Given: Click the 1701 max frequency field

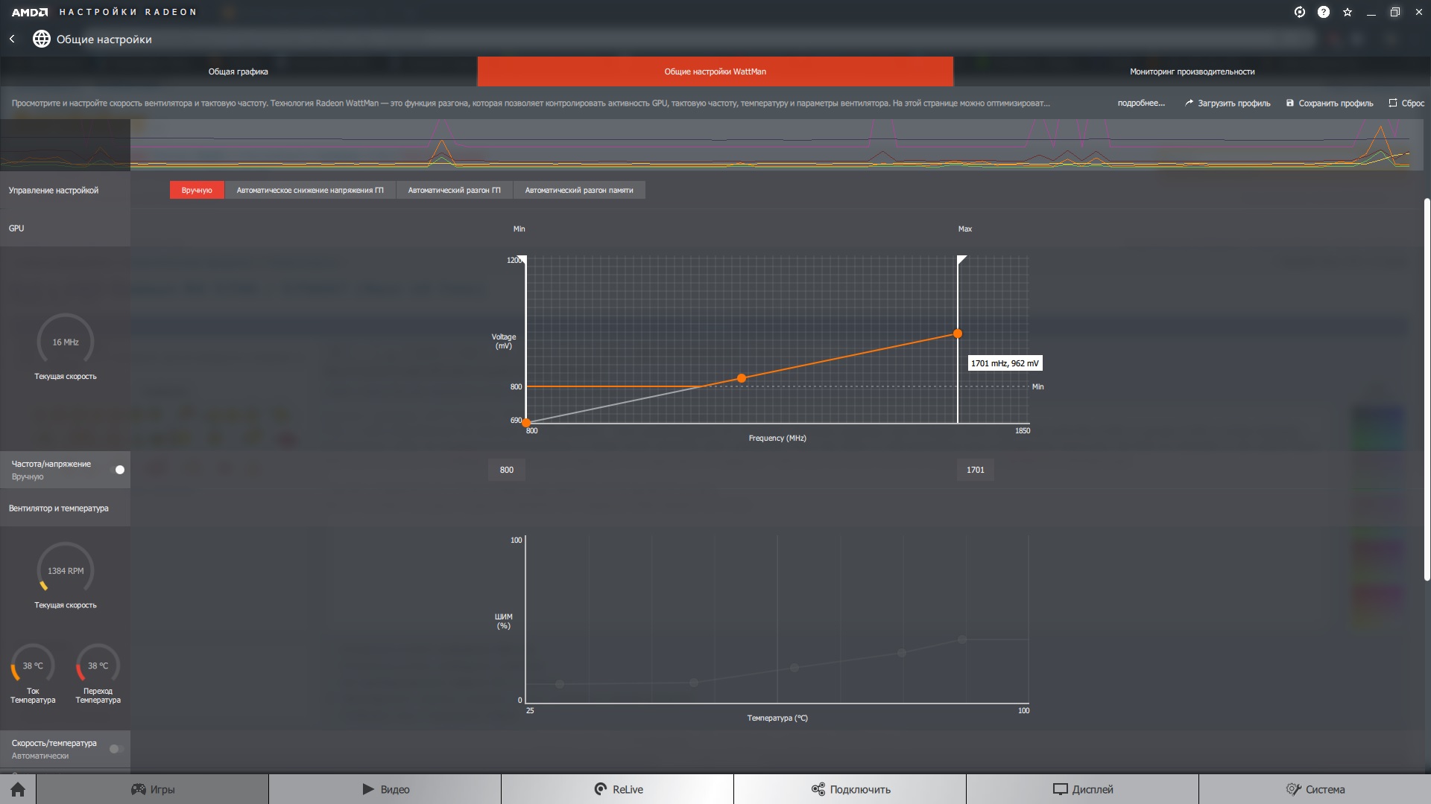Looking at the screenshot, I should point(975,470).
